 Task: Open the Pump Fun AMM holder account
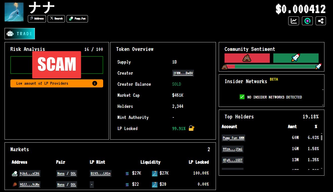tap(233, 138)
